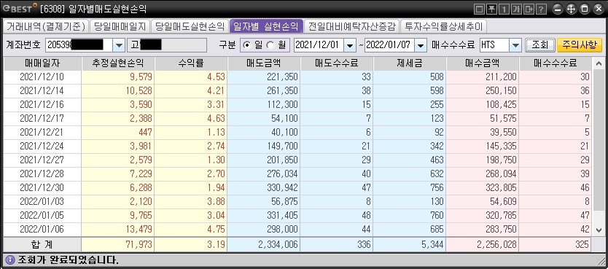The image size is (608, 269).
Task: Click the 조회 search button
Action: coord(540,45)
